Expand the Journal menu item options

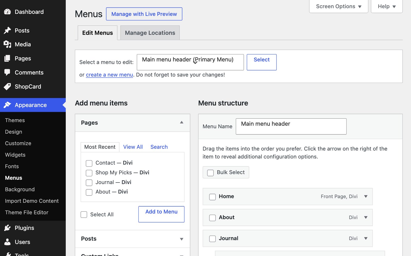pyautogui.click(x=366, y=238)
